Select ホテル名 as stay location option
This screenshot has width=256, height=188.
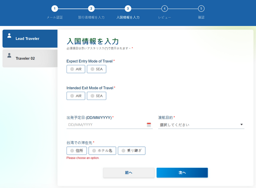[102, 151]
